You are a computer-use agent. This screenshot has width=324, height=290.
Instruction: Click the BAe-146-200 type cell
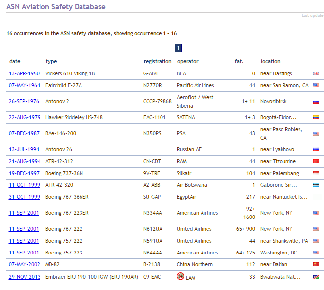point(61,133)
